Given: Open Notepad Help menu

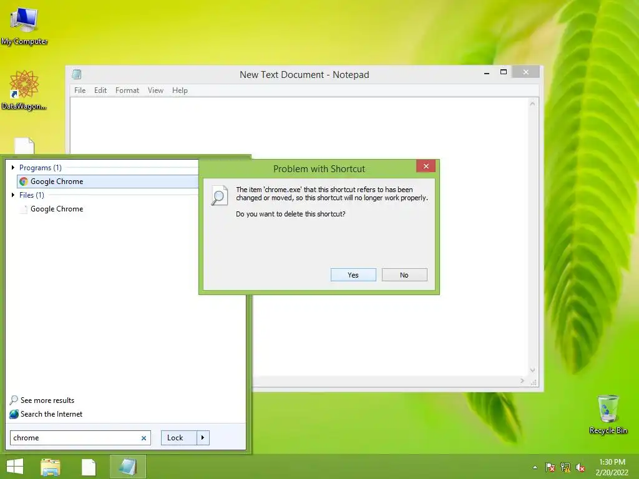Looking at the screenshot, I should click(180, 90).
